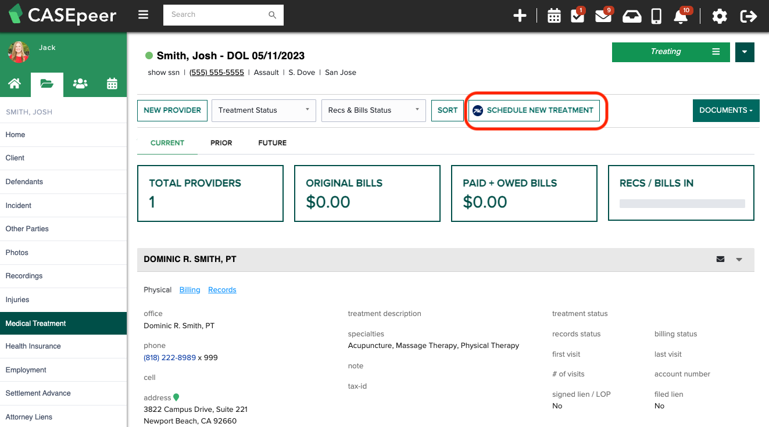Switch to the PRIOR treatments tab
769x427 pixels.
pyautogui.click(x=221, y=142)
